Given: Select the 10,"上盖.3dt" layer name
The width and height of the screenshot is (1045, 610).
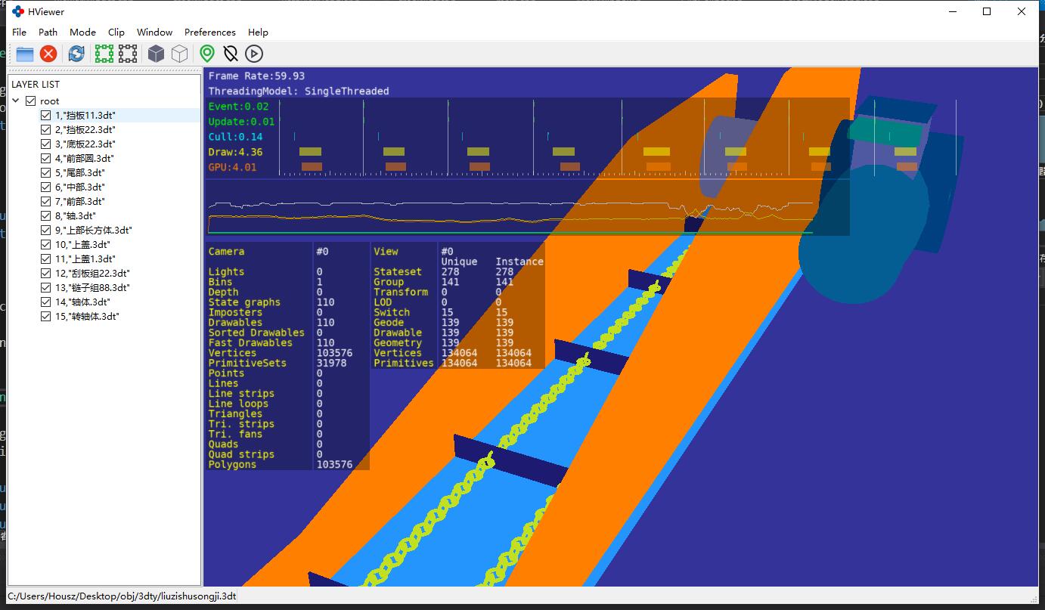Looking at the screenshot, I should 82,244.
